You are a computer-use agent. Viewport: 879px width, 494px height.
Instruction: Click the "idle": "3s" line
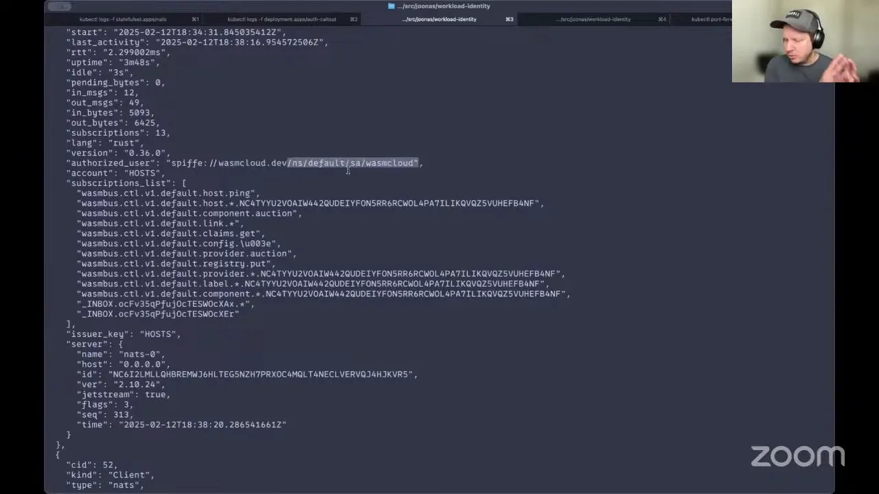pos(100,73)
